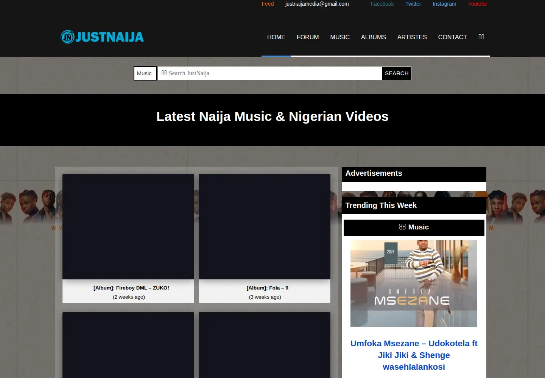
Task: Open the Twitter link
Action: tap(413, 4)
